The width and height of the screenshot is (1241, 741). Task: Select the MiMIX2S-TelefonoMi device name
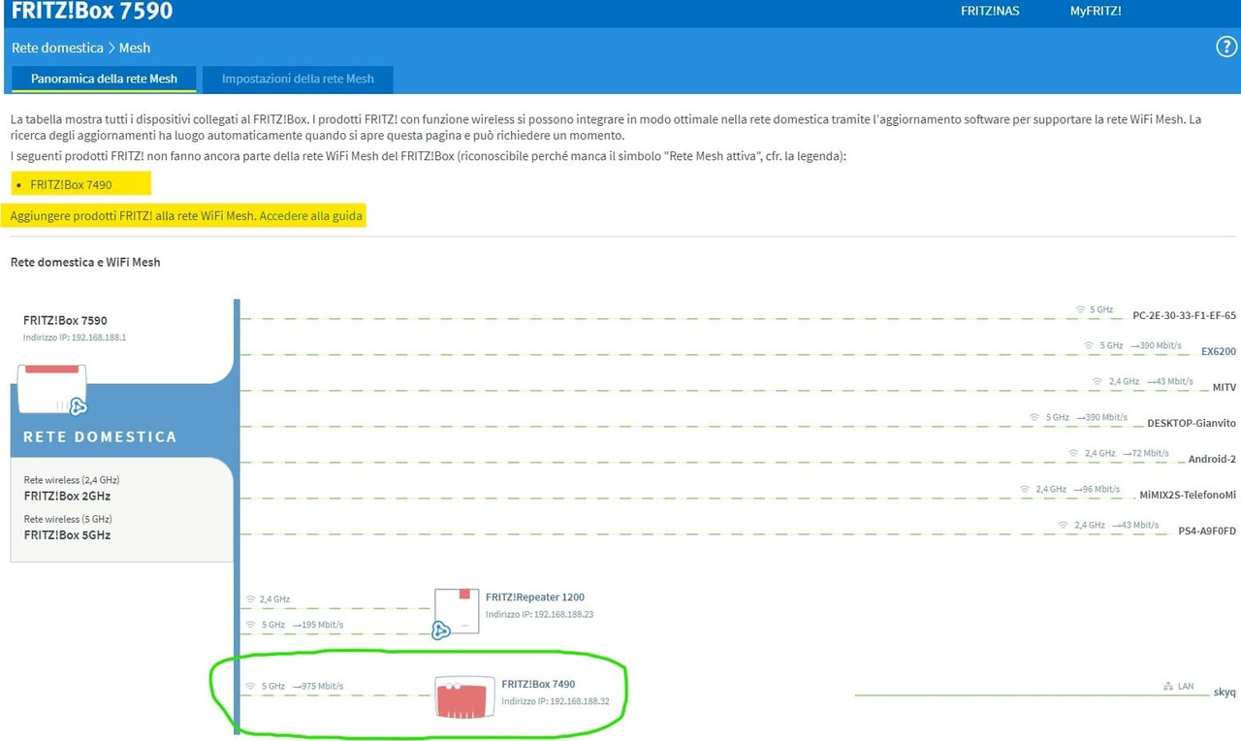(x=1188, y=495)
